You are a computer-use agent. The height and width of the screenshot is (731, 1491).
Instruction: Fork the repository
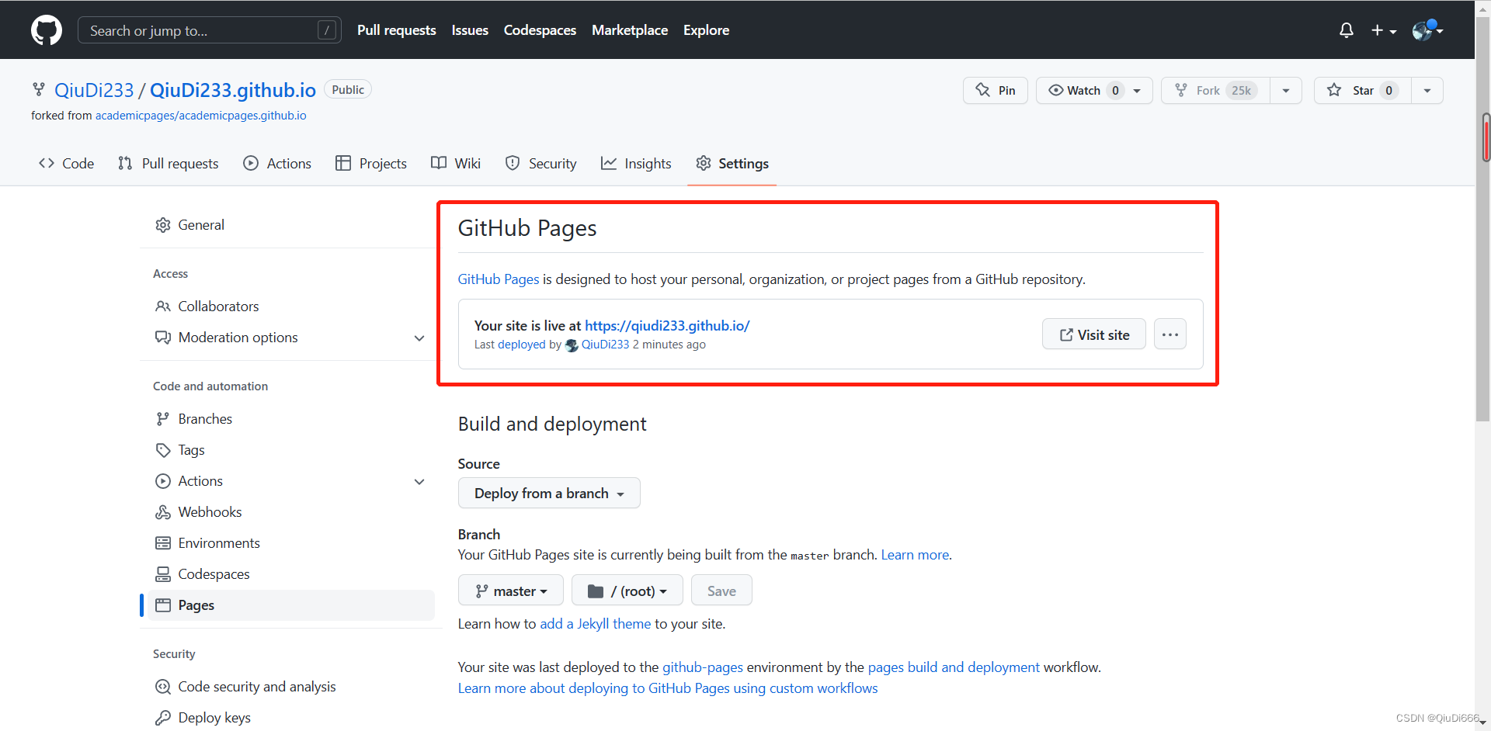1215,91
